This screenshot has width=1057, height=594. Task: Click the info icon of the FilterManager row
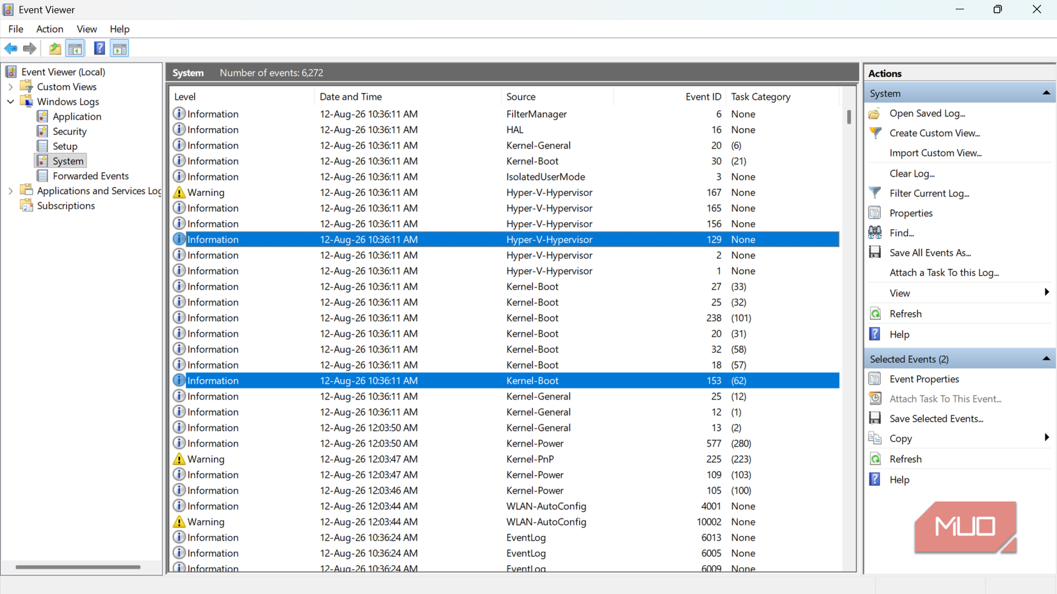pyautogui.click(x=179, y=113)
